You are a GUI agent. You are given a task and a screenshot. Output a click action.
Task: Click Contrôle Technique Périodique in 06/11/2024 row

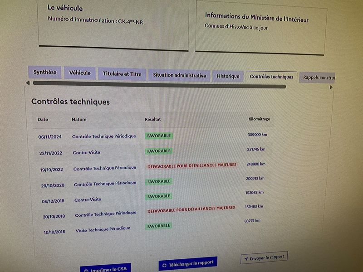tap(104, 136)
